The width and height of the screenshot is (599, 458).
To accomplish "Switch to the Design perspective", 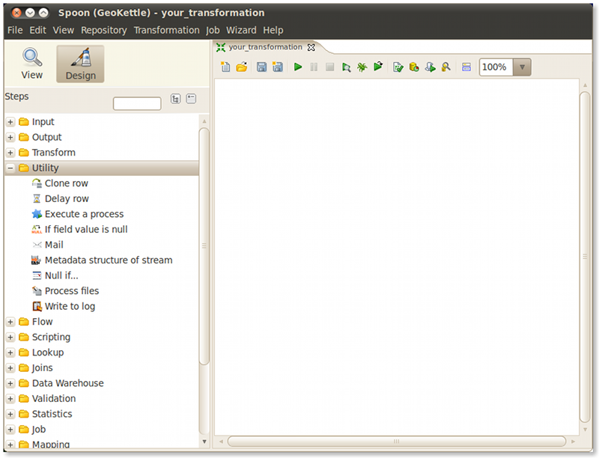I will 80,64.
